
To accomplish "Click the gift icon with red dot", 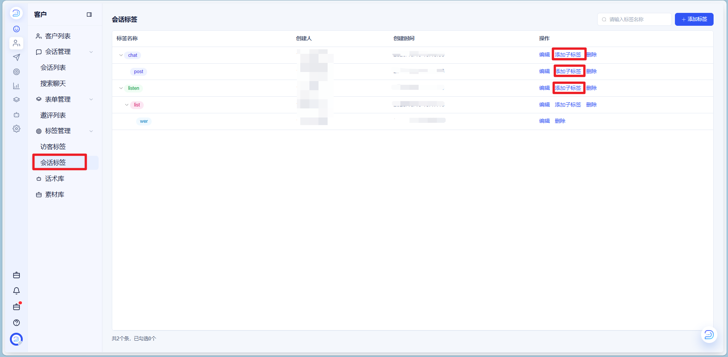I will 17,307.
